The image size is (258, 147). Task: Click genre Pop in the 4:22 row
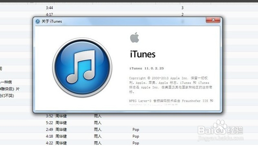tap(136, 143)
